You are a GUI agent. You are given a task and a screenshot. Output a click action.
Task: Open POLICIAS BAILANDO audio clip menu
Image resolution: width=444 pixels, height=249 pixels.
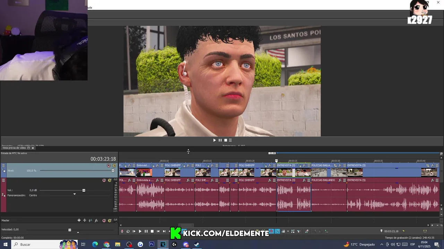click(x=344, y=180)
